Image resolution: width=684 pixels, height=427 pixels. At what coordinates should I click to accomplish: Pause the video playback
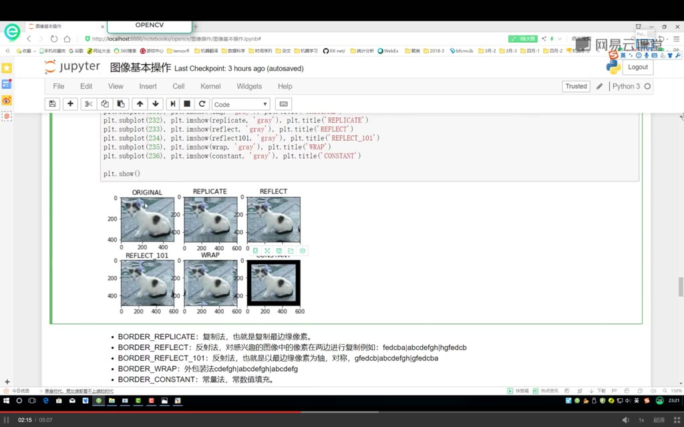(x=7, y=420)
